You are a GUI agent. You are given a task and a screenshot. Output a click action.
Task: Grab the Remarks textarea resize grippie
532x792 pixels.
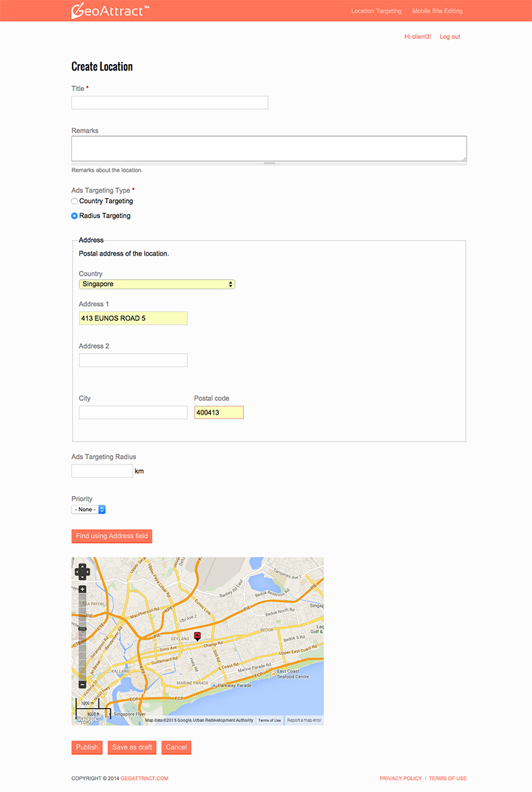[x=269, y=163]
